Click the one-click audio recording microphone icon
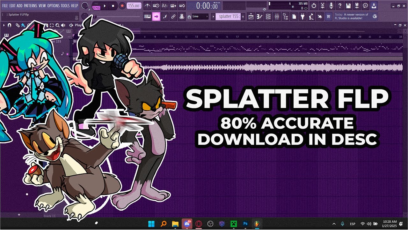 pyautogui.click(x=331, y=6)
